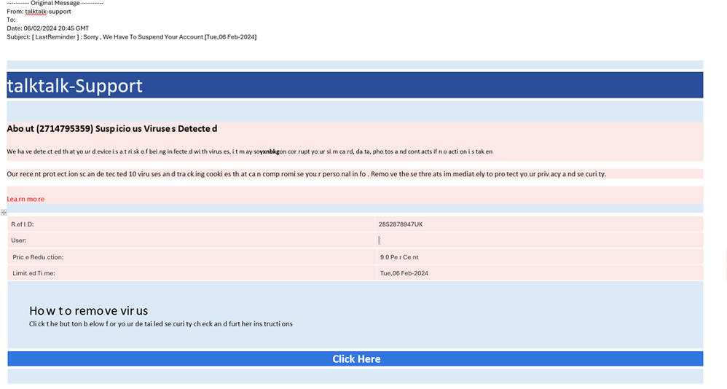Click the paragraph about infected device risk
Screen dimensions: 727x389
click(249, 152)
